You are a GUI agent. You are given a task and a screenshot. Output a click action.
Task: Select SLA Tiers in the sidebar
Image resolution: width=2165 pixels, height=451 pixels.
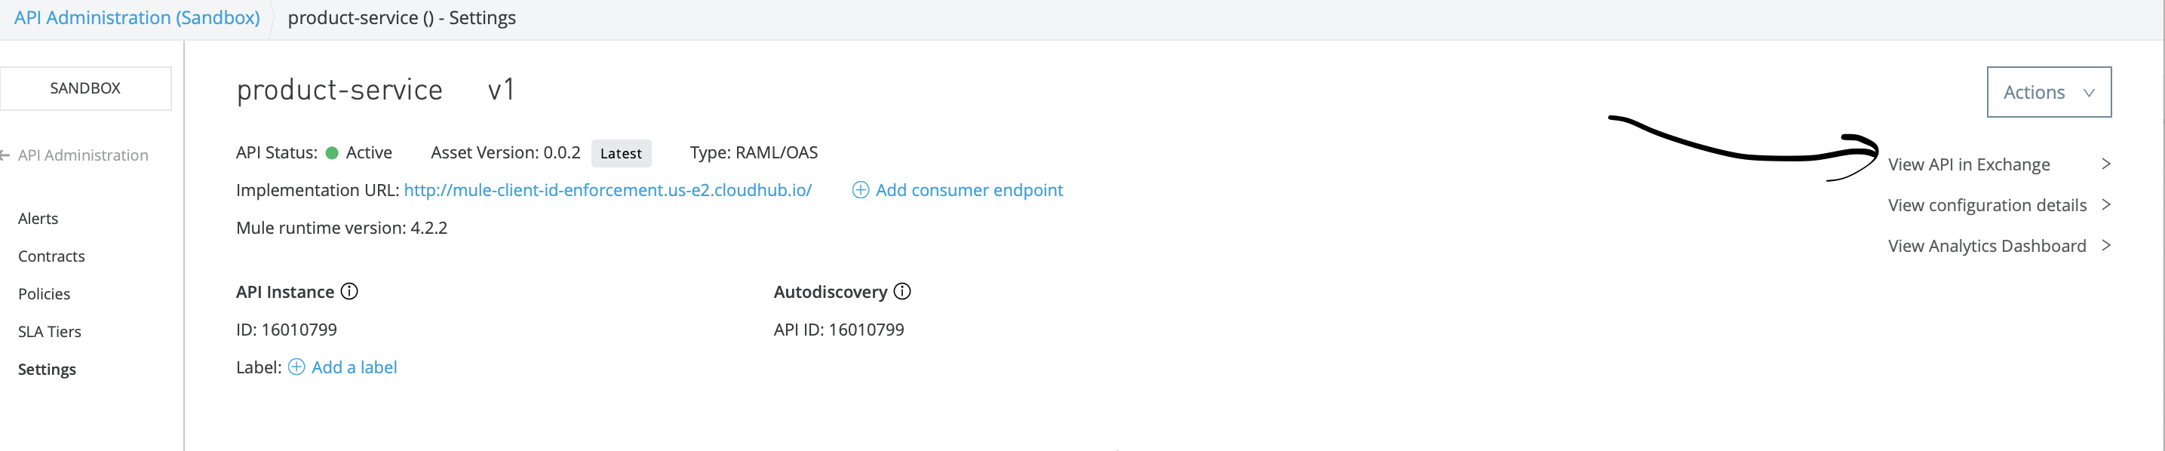(x=50, y=332)
